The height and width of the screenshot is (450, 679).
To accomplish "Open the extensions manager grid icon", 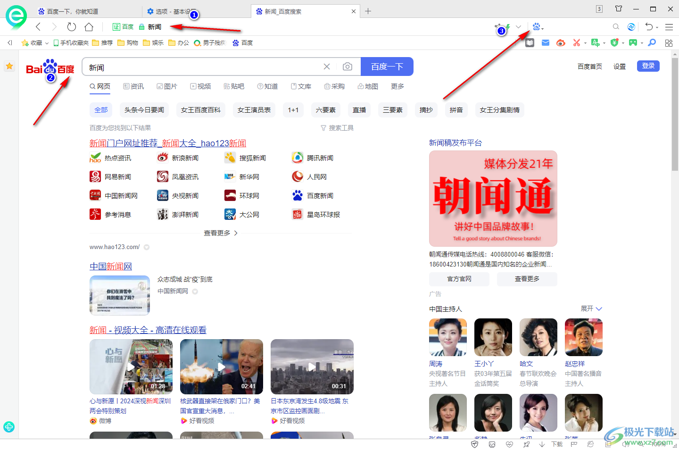I will click(x=669, y=43).
